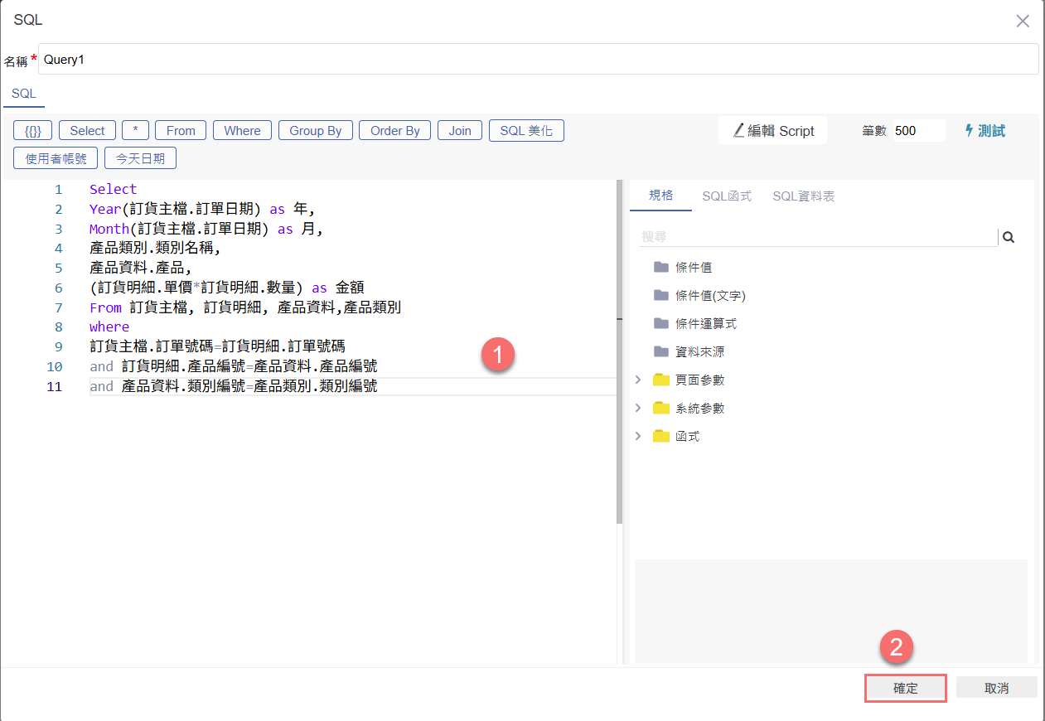Expand the 函式 tree node
The image size is (1045, 721).
[638, 436]
